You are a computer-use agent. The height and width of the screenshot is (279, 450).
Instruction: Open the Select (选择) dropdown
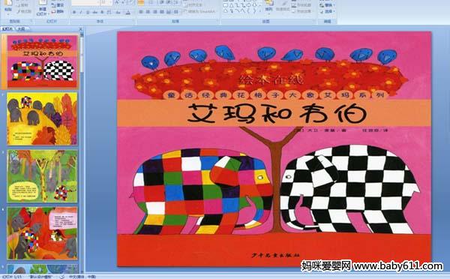click(x=327, y=11)
